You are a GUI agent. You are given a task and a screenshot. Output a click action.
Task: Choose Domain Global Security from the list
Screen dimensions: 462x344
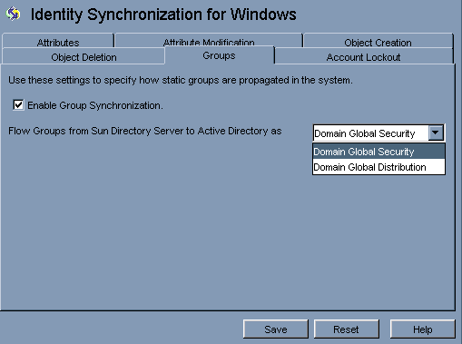click(378, 152)
